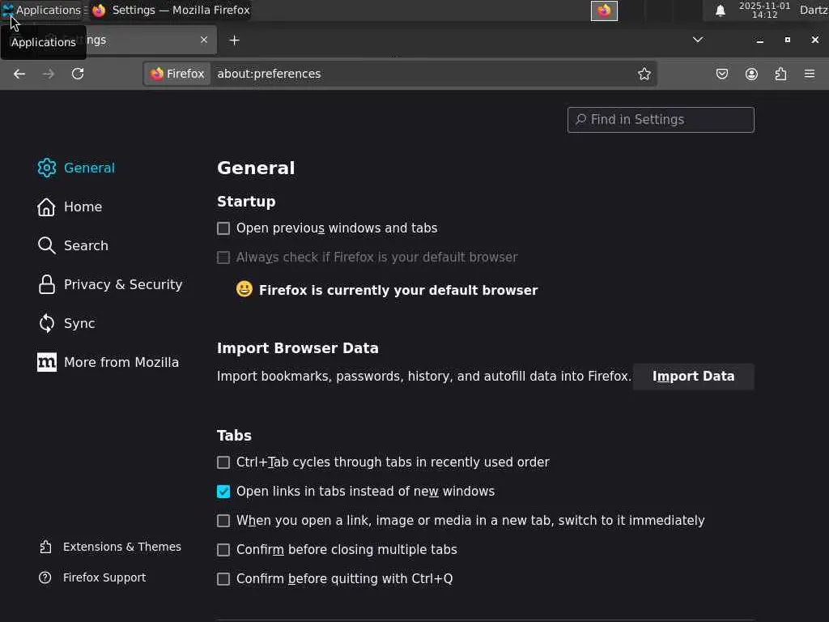
Task: Click the Import Data button
Action: click(693, 377)
